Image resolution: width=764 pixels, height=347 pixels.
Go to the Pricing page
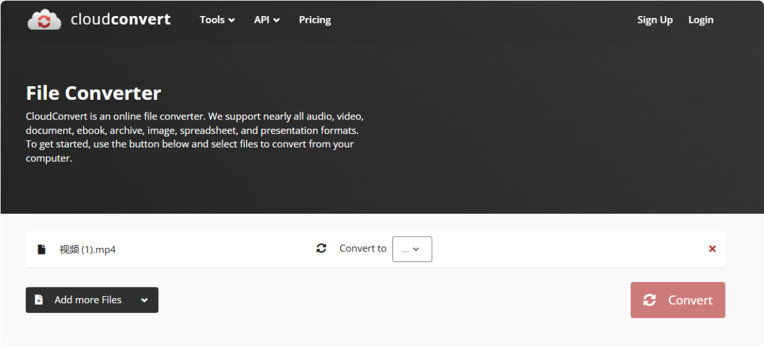click(315, 20)
